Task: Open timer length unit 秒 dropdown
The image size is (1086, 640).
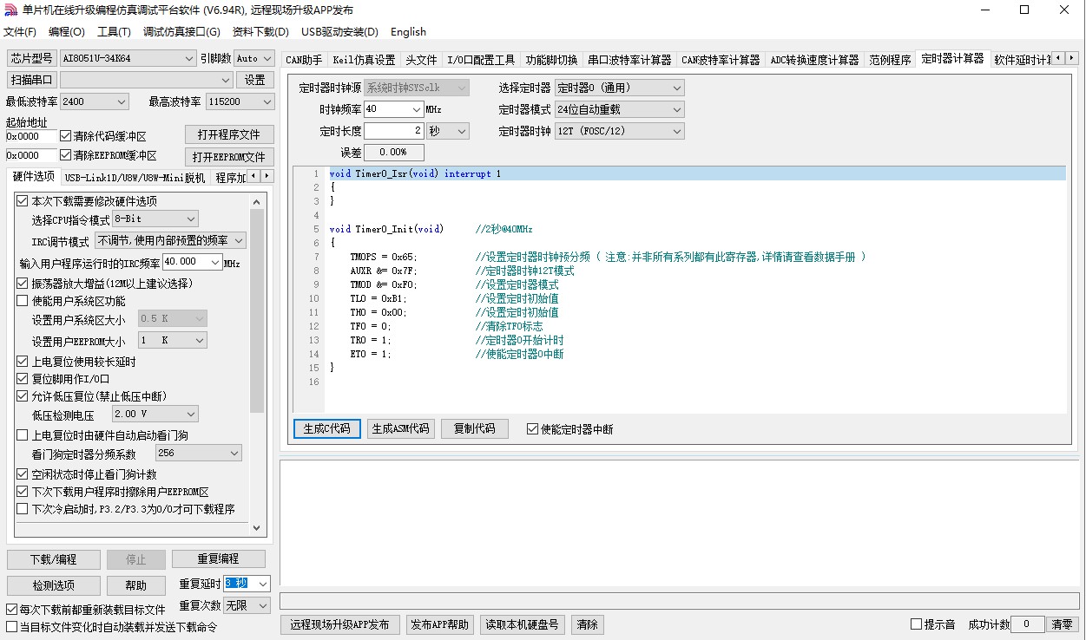Action: (x=448, y=131)
